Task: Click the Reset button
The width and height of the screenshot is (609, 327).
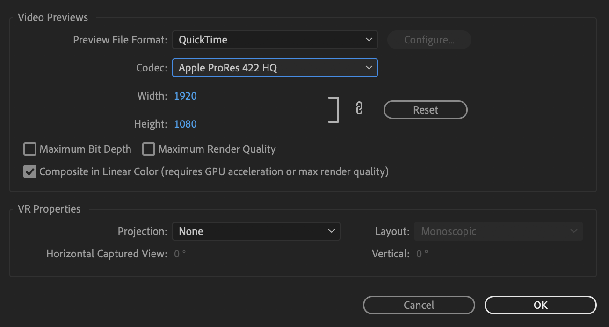Action: click(425, 109)
